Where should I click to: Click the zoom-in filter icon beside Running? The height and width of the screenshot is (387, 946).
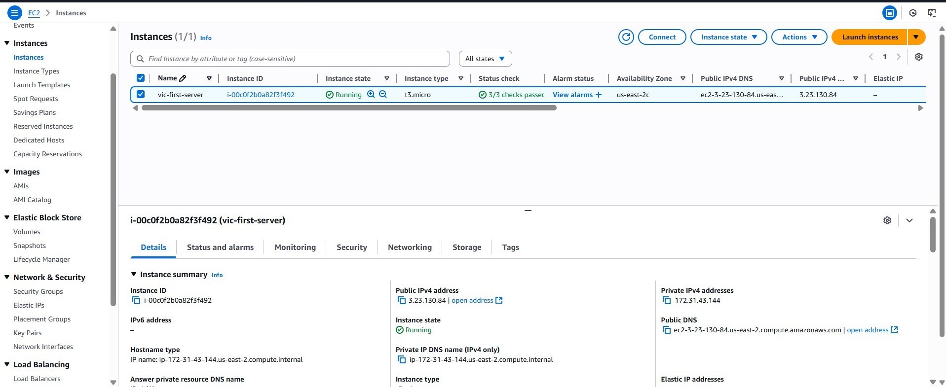pos(371,95)
